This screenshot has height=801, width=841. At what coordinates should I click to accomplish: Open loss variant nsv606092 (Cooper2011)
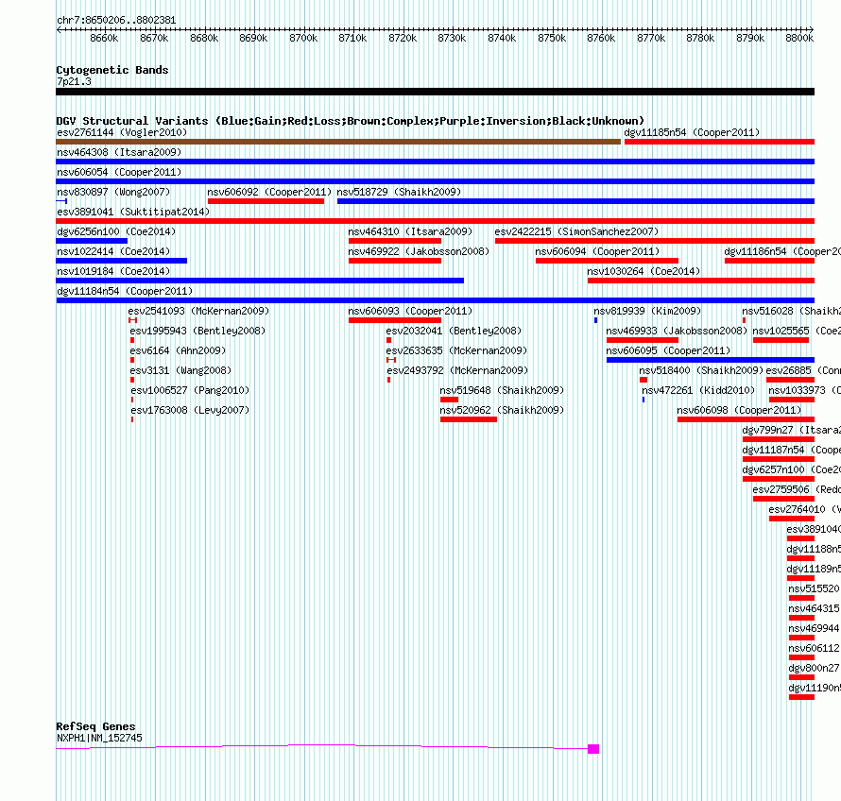pyautogui.click(x=266, y=201)
